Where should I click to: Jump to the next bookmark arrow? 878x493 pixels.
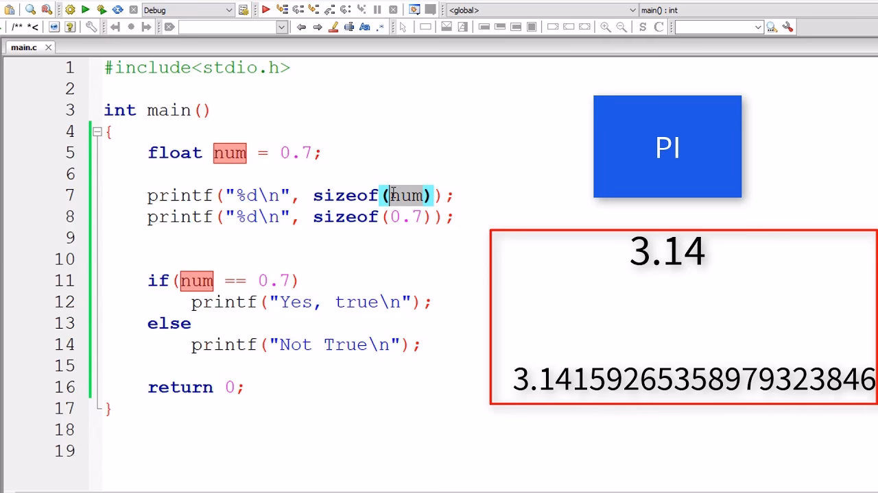(x=146, y=27)
